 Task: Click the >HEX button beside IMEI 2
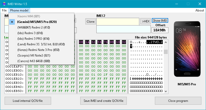[145, 22]
